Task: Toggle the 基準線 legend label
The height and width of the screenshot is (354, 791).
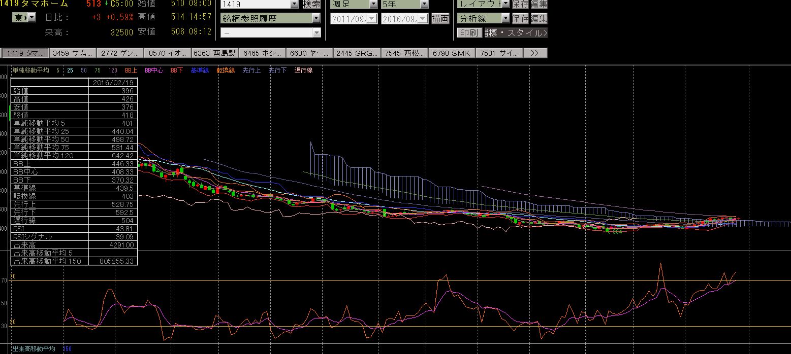Action: click(x=200, y=70)
